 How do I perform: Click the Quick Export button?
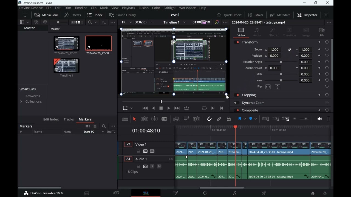[x=229, y=15]
